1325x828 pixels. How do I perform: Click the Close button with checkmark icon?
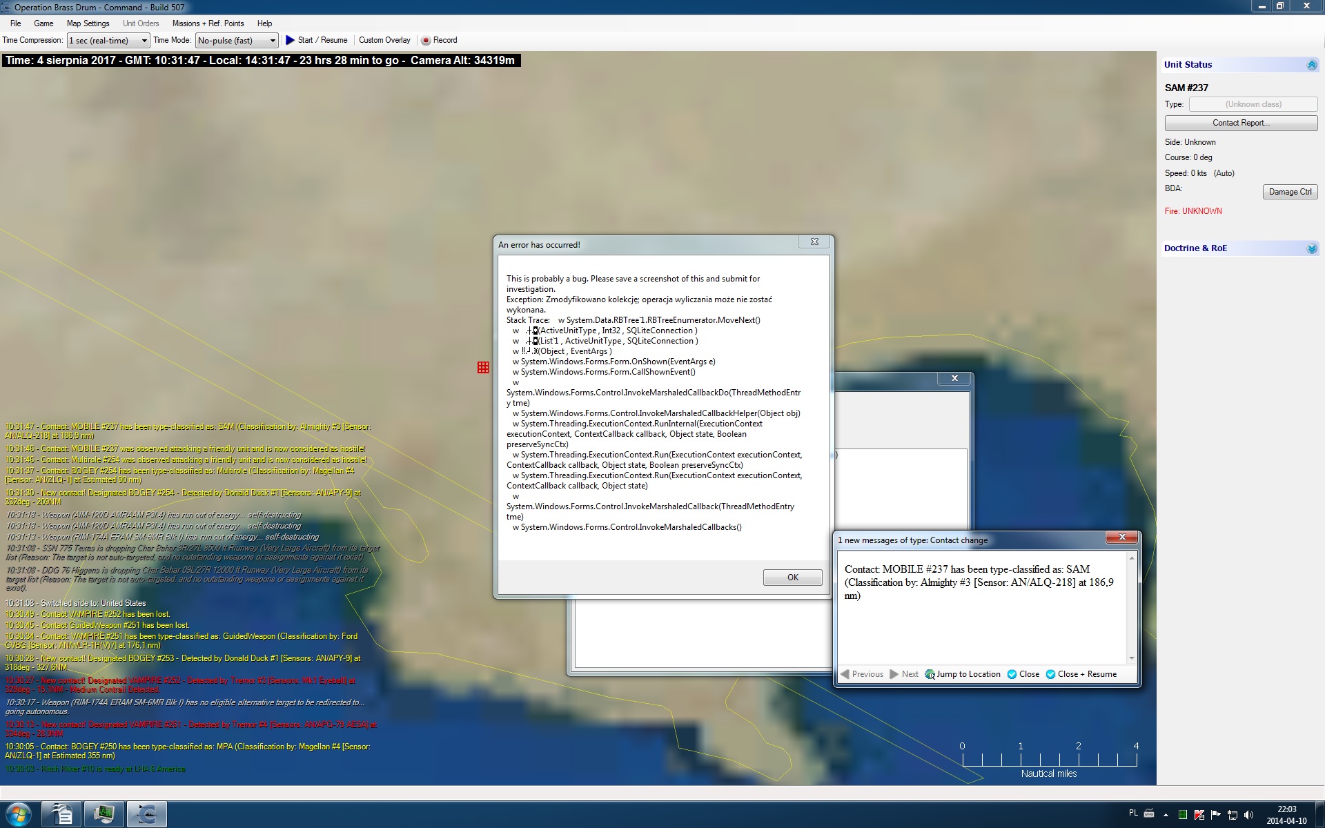[1023, 674]
